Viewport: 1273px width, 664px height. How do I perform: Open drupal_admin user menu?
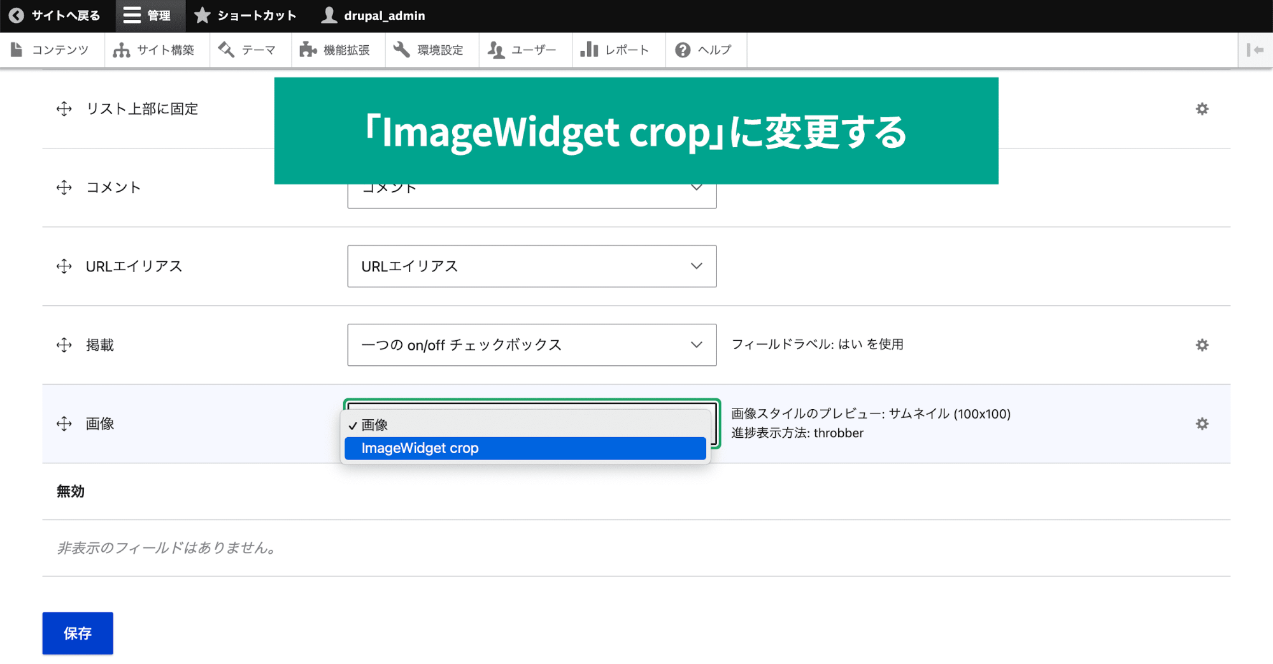click(374, 15)
